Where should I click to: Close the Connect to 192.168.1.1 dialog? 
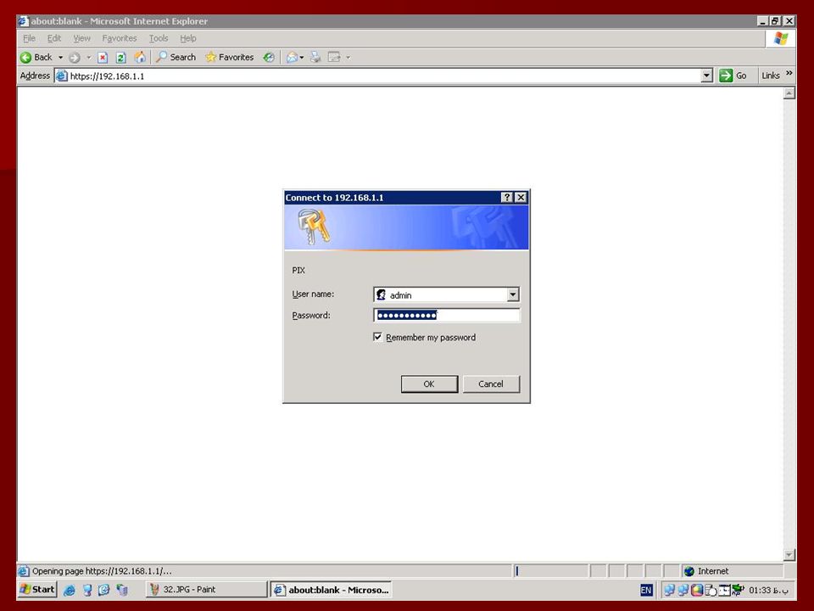[x=521, y=198]
